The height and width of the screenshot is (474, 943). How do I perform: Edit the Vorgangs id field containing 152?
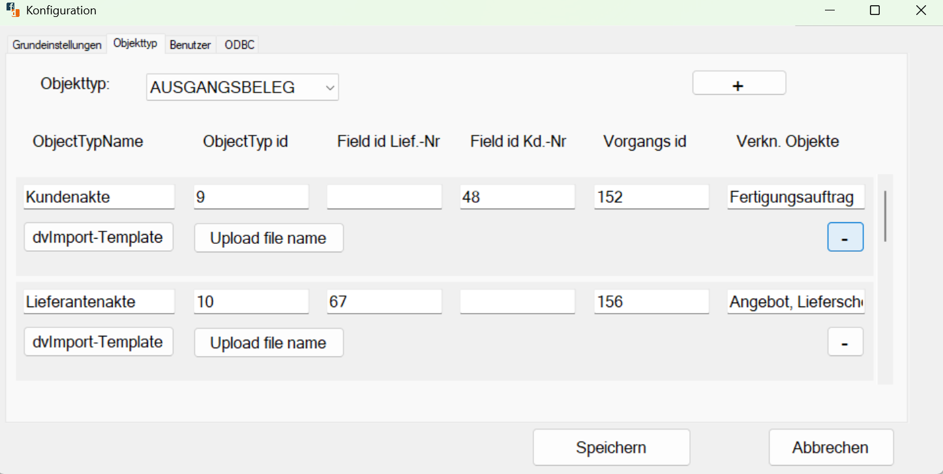[x=650, y=196]
